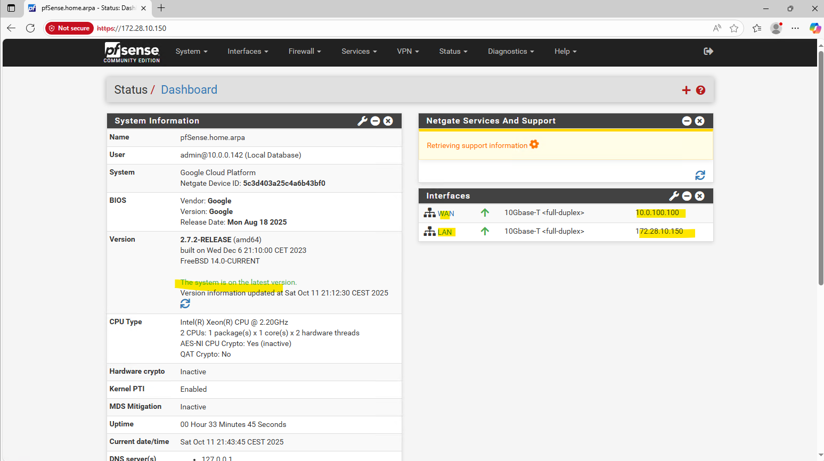Click the Interfaces widget wrench icon
Image resolution: width=824 pixels, height=461 pixels.
(674, 196)
